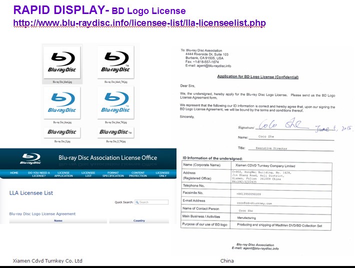355x268 pixels.
Task: Select Blu-ray Disc_D.jpg wordmark file
Action: point(62,132)
